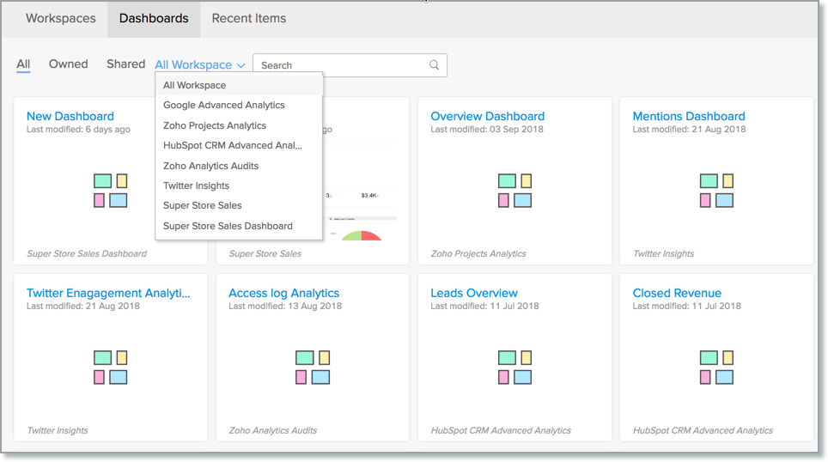Click the Overview Dashboard tile icon
828x462 pixels.
pyautogui.click(x=514, y=191)
